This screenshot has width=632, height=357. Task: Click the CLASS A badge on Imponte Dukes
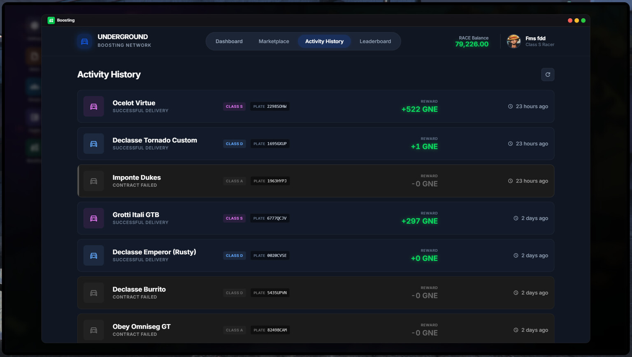tap(234, 181)
